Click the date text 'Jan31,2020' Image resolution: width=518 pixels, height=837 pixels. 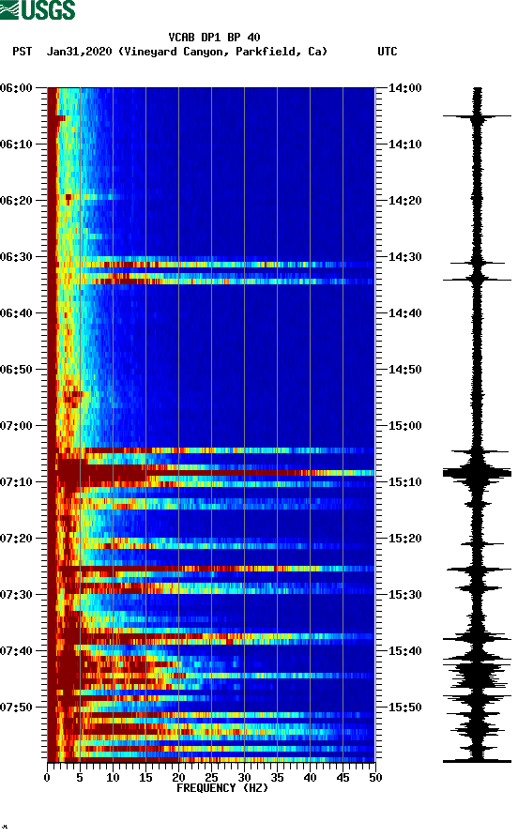pyautogui.click(x=79, y=52)
